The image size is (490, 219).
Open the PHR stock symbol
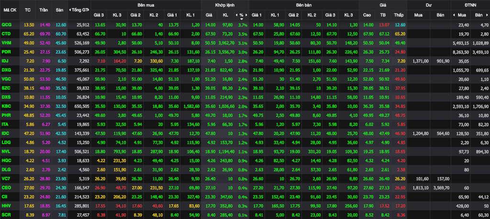6,115
